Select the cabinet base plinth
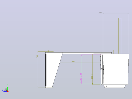Viewport: 132px width, 99px height. [115, 86]
